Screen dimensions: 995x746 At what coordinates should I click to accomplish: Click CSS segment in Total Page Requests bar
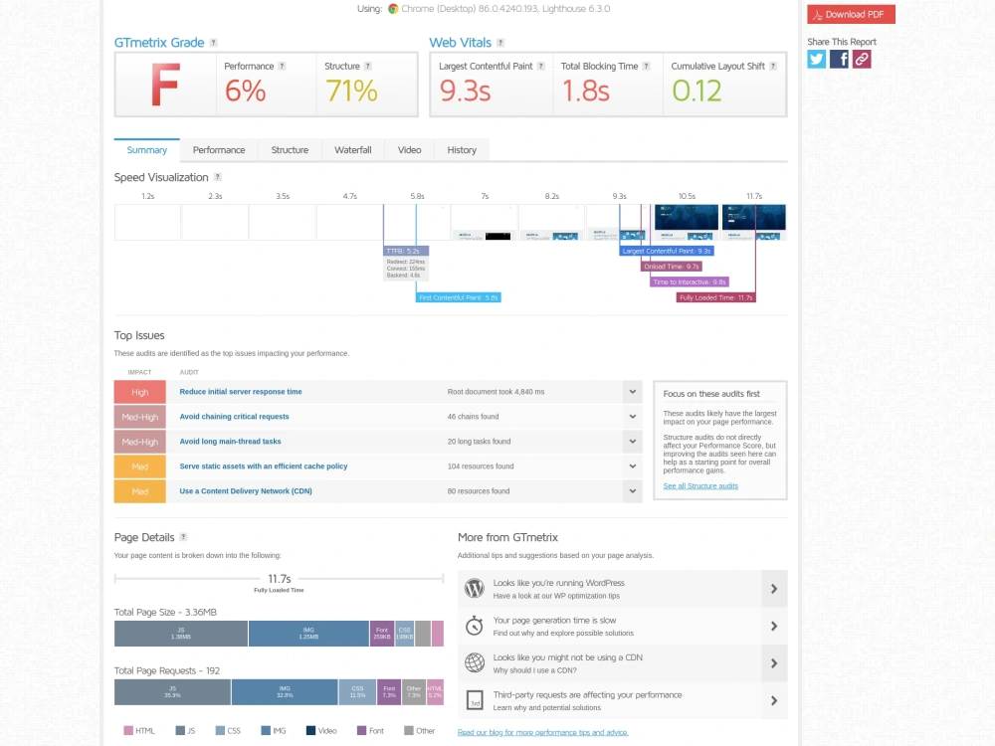coord(358,692)
